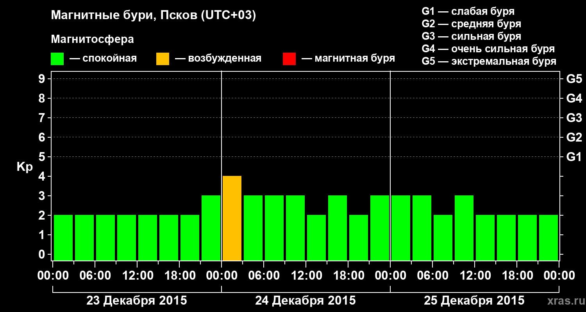Click the first green bar on 23 December
Screen dimensions: 586x312
[63, 238]
